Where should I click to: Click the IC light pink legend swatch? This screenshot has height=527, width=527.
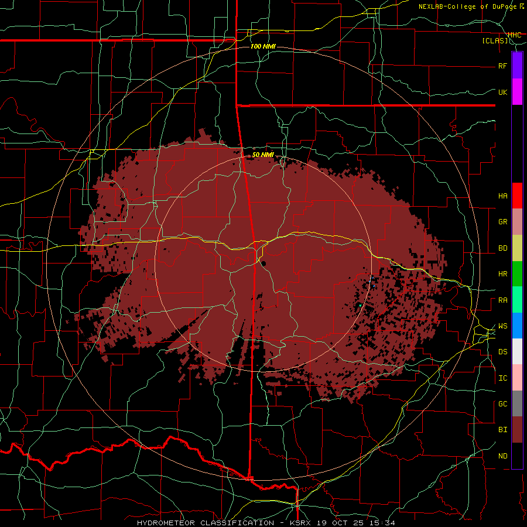coord(517,378)
